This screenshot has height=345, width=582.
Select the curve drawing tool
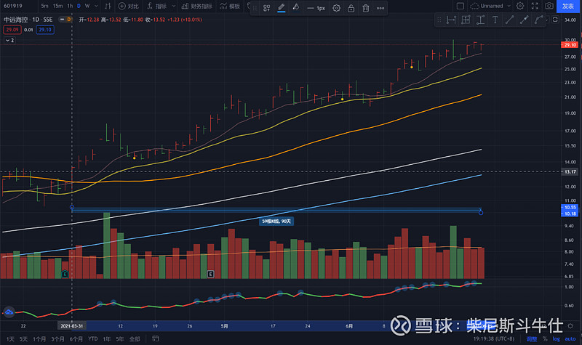click(x=538, y=20)
